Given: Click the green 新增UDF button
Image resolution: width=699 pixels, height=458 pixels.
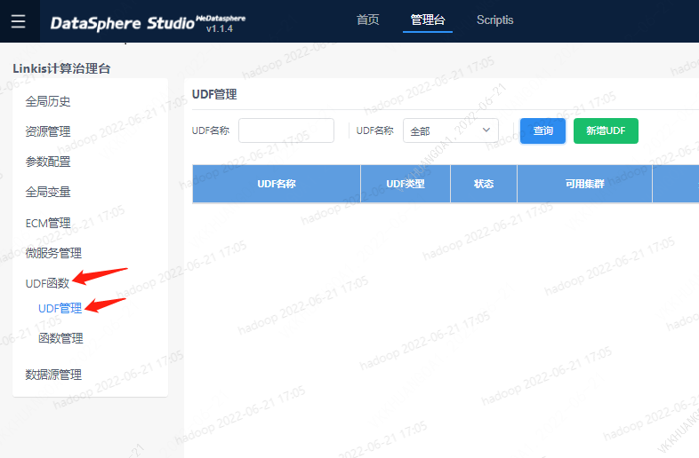Looking at the screenshot, I should [x=606, y=130].
